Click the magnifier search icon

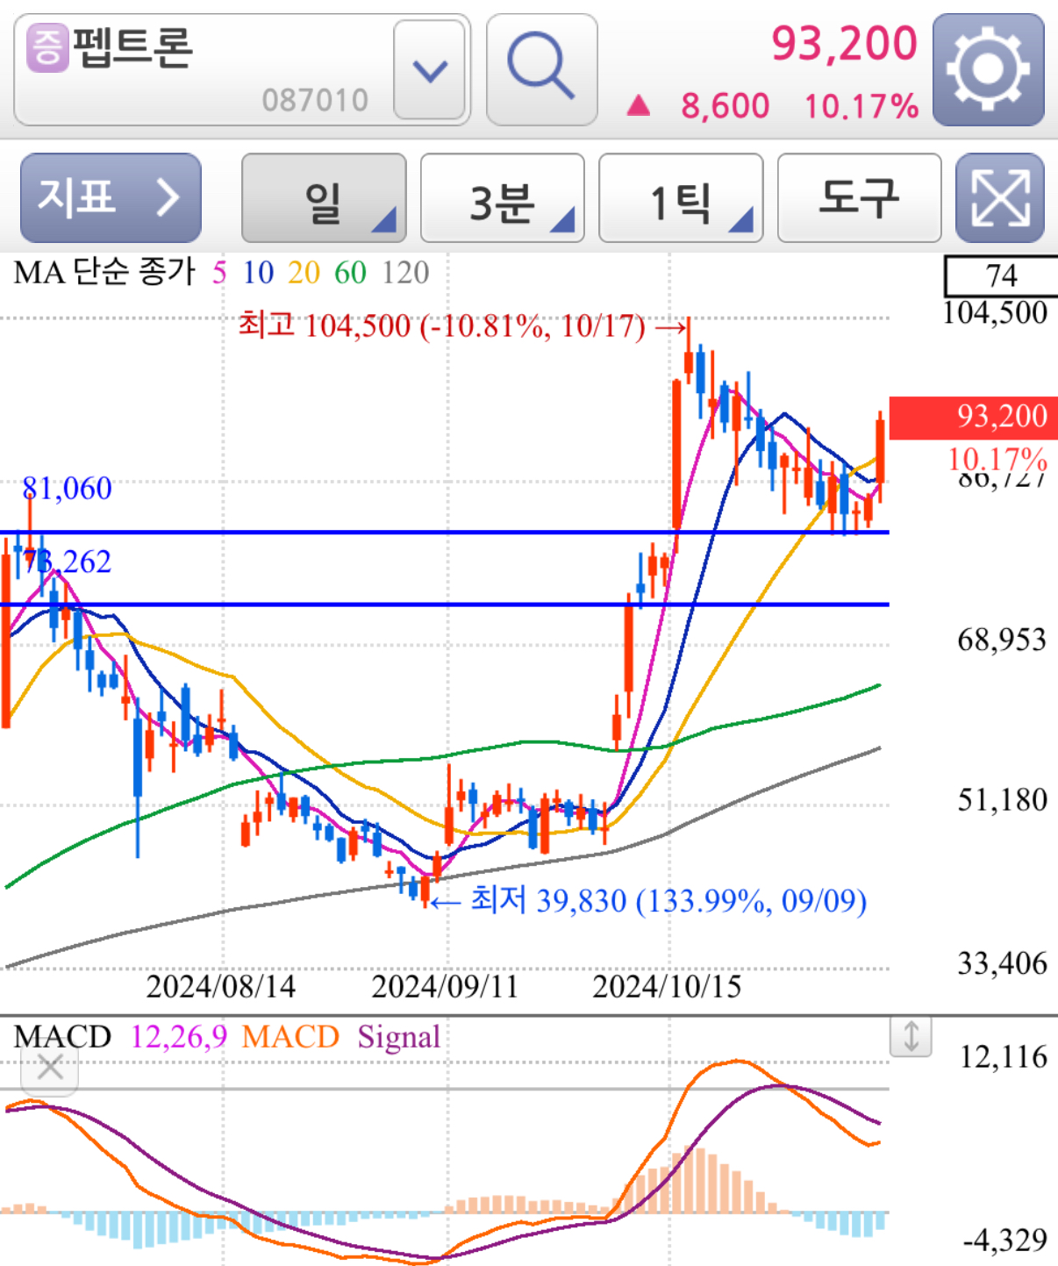tap(541, 69)
